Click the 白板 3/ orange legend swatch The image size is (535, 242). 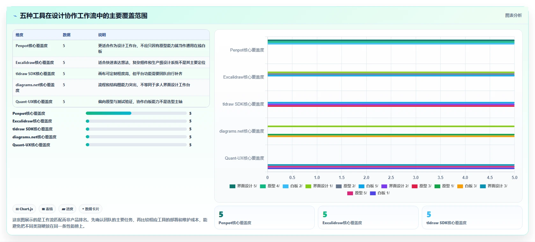click(460, 186)
